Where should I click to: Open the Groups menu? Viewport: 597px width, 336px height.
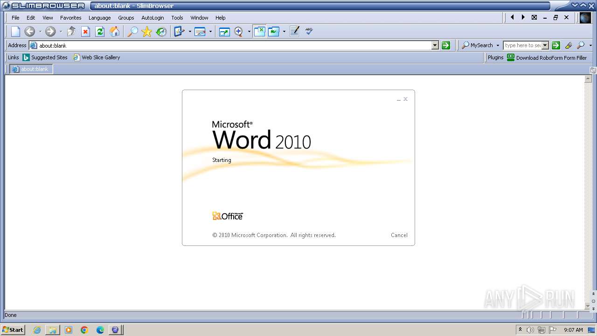[x=126, y=18]
